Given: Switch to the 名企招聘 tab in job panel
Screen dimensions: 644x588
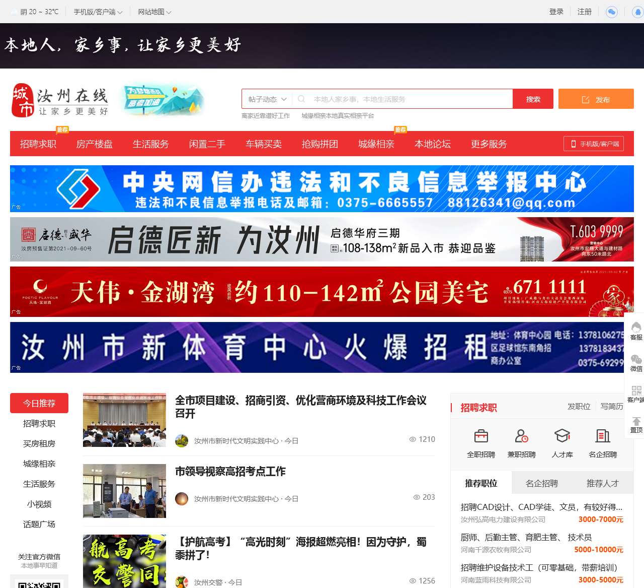Looking at the screenshot, I should (542, 483).
